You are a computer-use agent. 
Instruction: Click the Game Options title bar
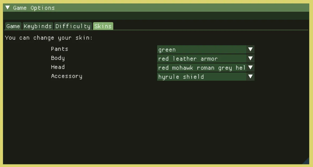click(x=160, y=8)
